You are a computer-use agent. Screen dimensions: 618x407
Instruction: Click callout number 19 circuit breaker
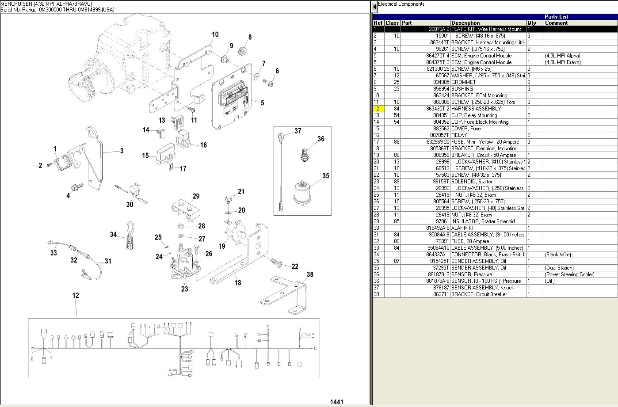click(221, 246)
